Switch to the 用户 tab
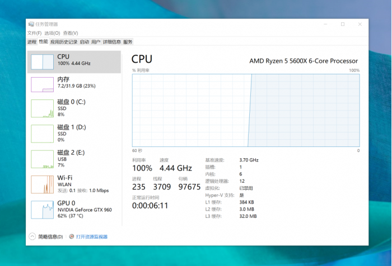Image resolution: width=392 pixels, height=266 pixels. [96, 42]
